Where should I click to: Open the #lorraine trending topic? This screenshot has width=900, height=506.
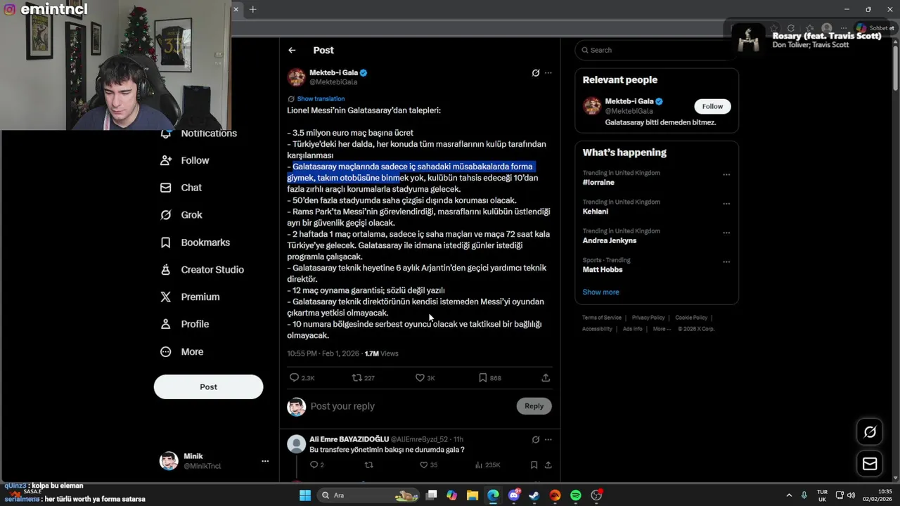(598, 183)
